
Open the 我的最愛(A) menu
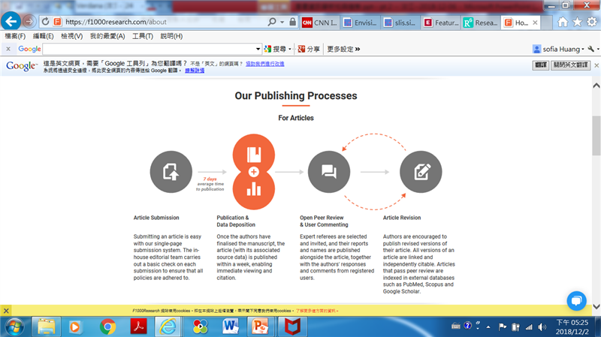(107, 36)
